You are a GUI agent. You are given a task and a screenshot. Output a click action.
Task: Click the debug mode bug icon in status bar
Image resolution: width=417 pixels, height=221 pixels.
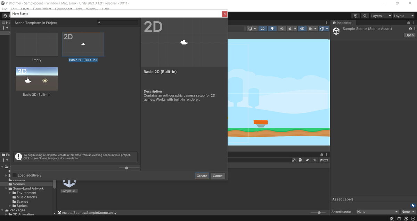click(392, 219)
